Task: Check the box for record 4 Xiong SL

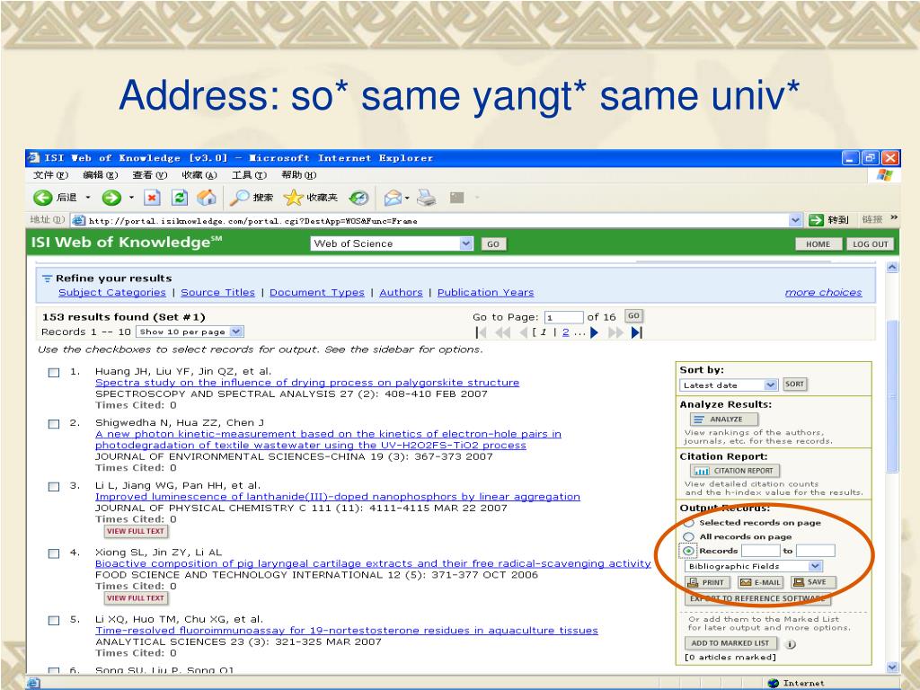Action: pos(53,553)
